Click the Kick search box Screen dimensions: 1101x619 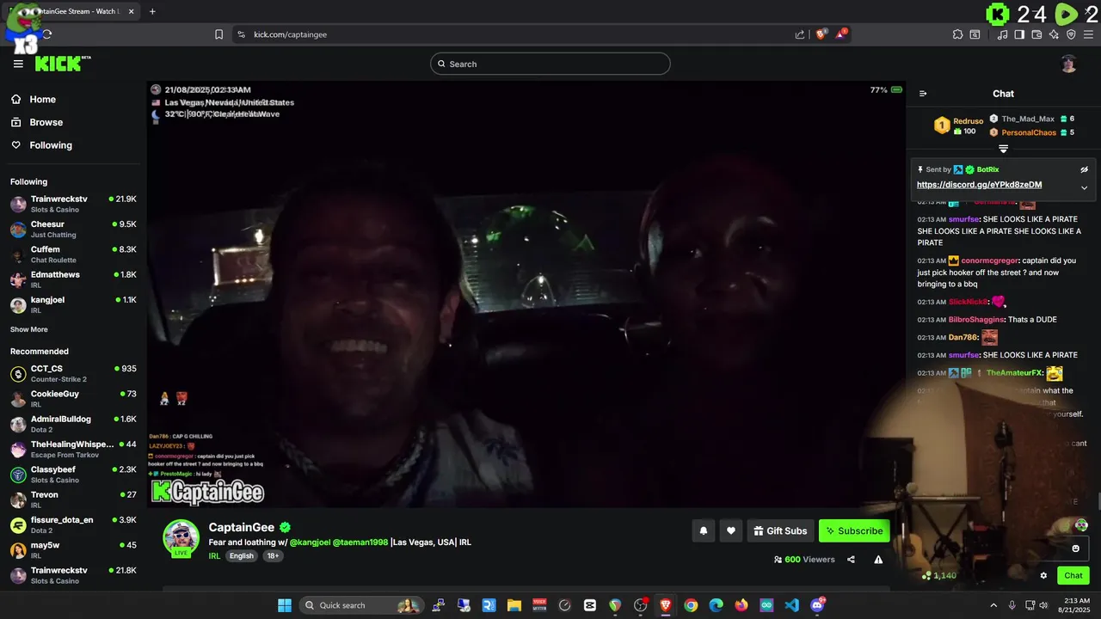(x=550, y=64)
